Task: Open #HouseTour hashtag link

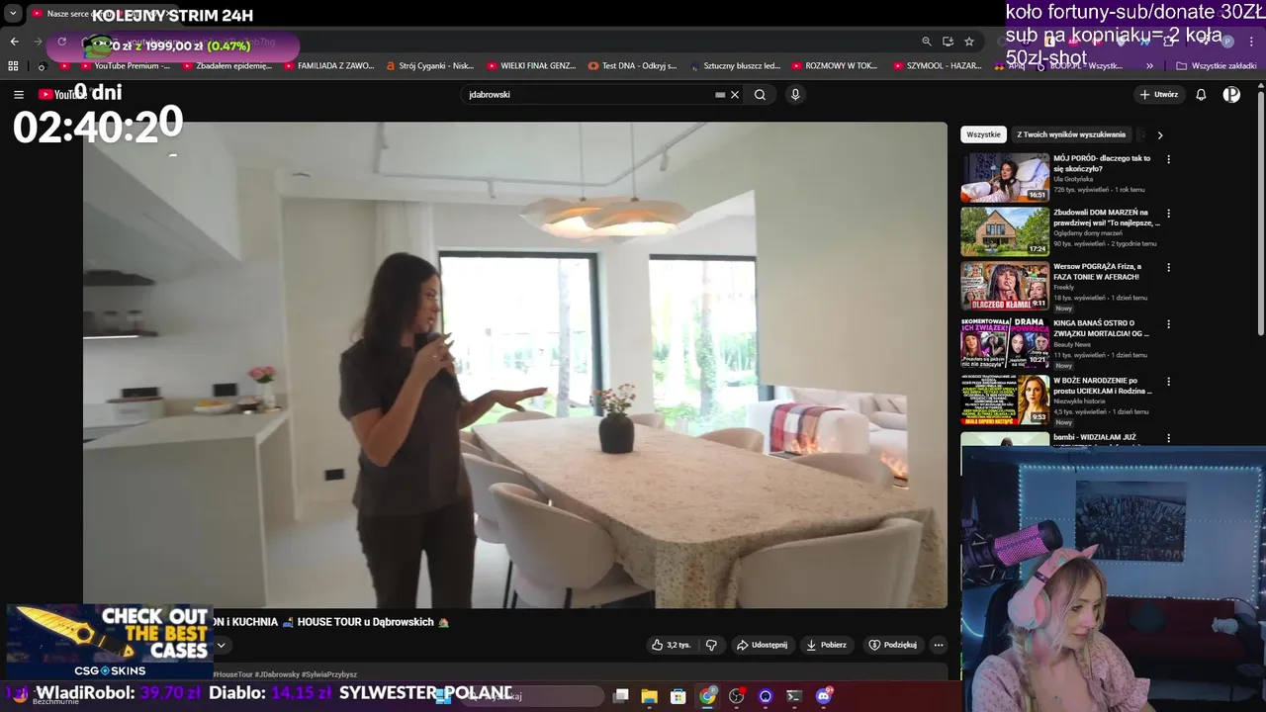Action: coord(233,674)
